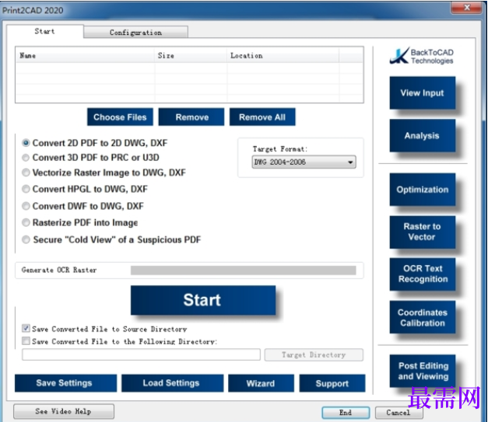The width and height of the screenshot is (495, 422).
Task: Sort file list by Location column
Action: tap(283, 55)
